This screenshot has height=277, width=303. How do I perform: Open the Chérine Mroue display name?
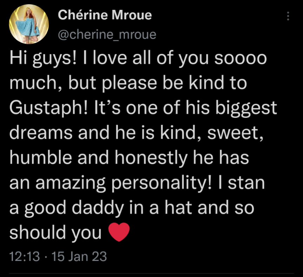(105, 15)
